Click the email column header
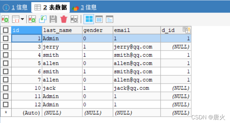The image size is (230, 123). point(137,30)
